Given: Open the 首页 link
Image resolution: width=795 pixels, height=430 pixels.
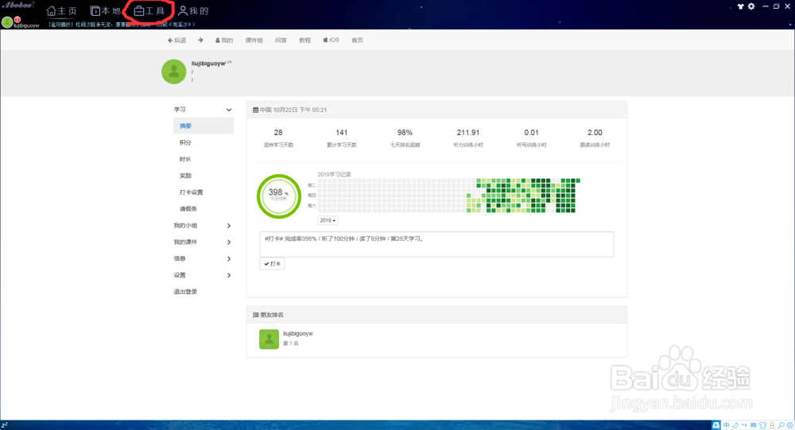Looking at the screenshot, I should pos(358,40).
